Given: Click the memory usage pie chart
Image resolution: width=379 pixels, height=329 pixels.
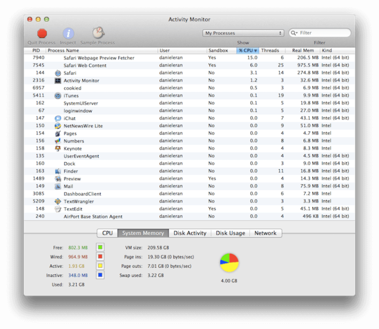Looking at the screenshot, I should [x=229, y=262].
